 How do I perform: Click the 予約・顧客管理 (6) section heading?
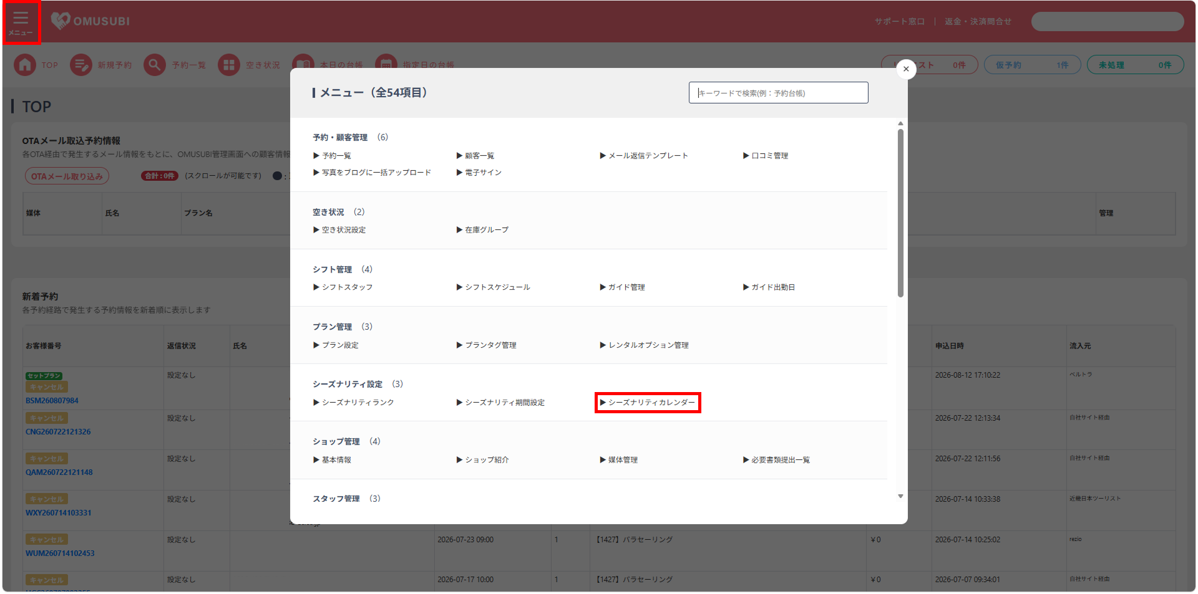click(350, 137)
